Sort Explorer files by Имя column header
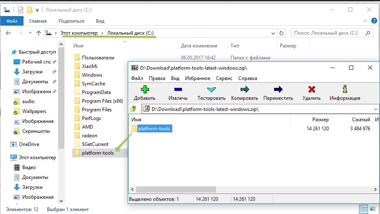This screenshot has height=214, width=380. pyautogui.click(x=78, y=46)
